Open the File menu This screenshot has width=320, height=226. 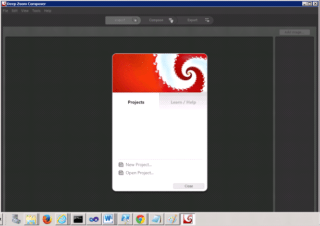(x=5, y=11)
